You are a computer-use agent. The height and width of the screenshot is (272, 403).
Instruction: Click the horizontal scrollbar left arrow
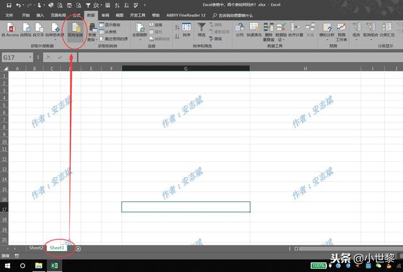pos(296,249)
